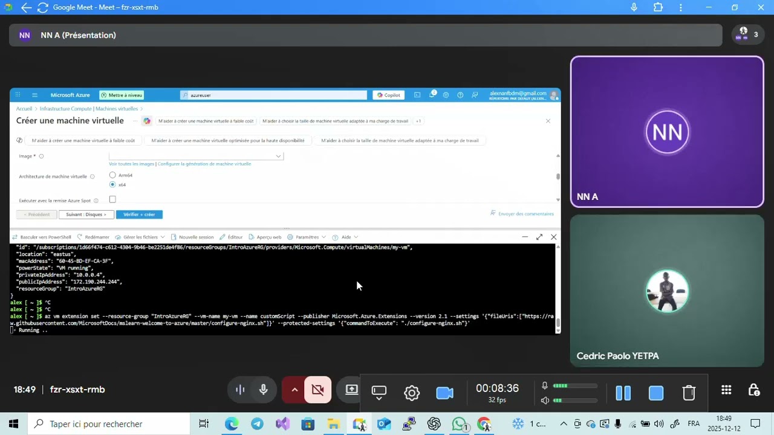Open the Azure portal hamburger menu
This screenshot has width=774, height=435.
(x=34, y=95)
